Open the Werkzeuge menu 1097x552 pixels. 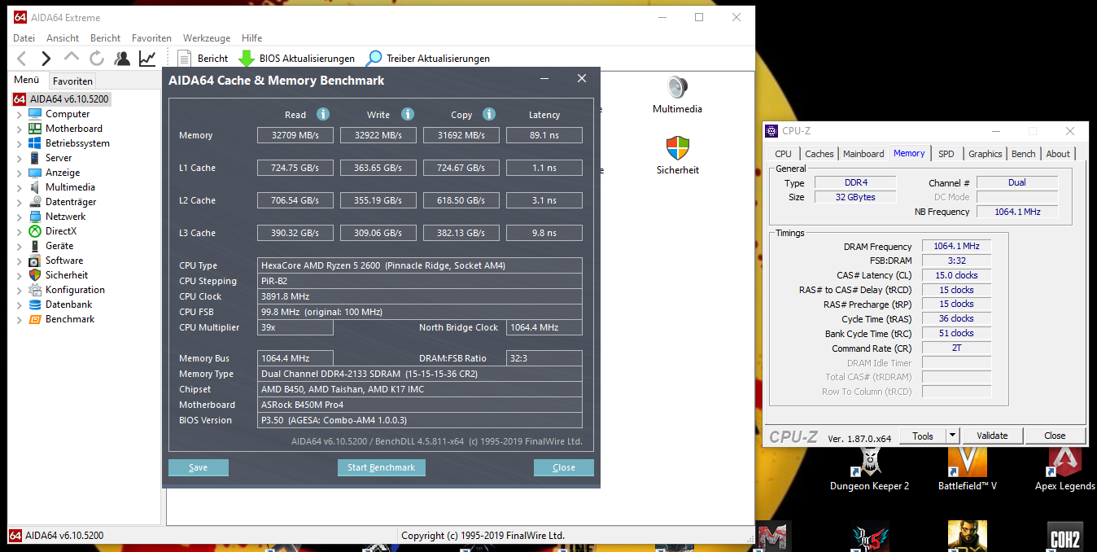click(x=207, y=37)
